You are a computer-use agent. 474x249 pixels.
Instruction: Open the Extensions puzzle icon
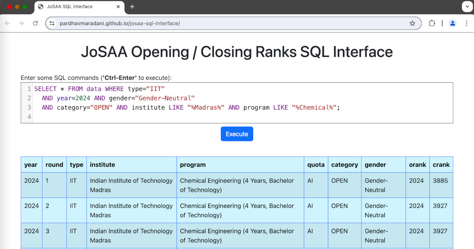pyautogui.click(x=432, y=23)
